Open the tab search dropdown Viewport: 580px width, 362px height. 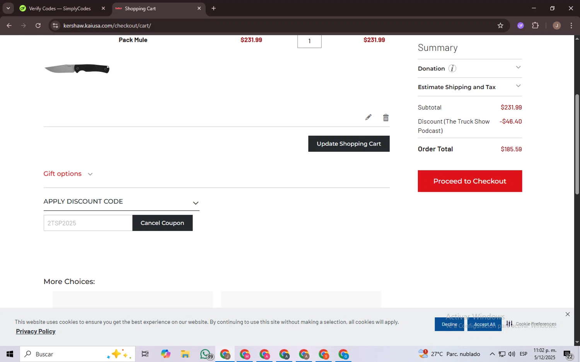click(x=8, y=8)
